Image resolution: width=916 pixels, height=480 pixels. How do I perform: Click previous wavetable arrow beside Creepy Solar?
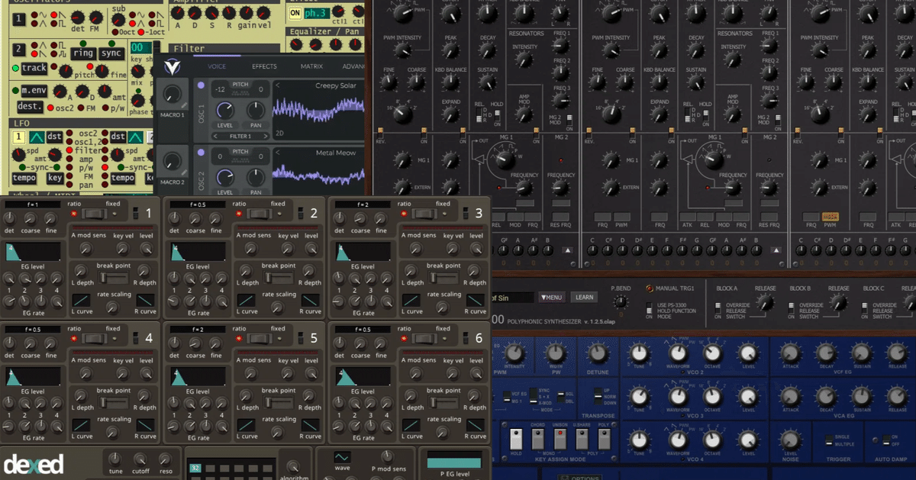(x=278, y=86)
